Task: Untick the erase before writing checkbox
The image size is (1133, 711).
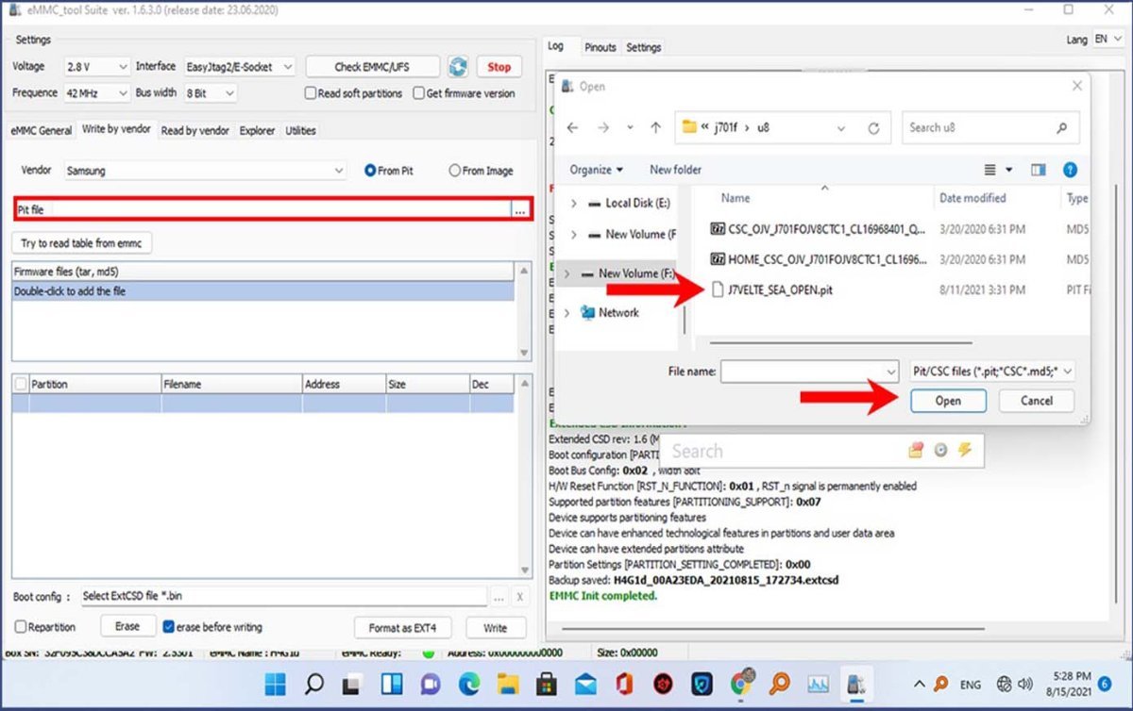Action: coord(169,627)
